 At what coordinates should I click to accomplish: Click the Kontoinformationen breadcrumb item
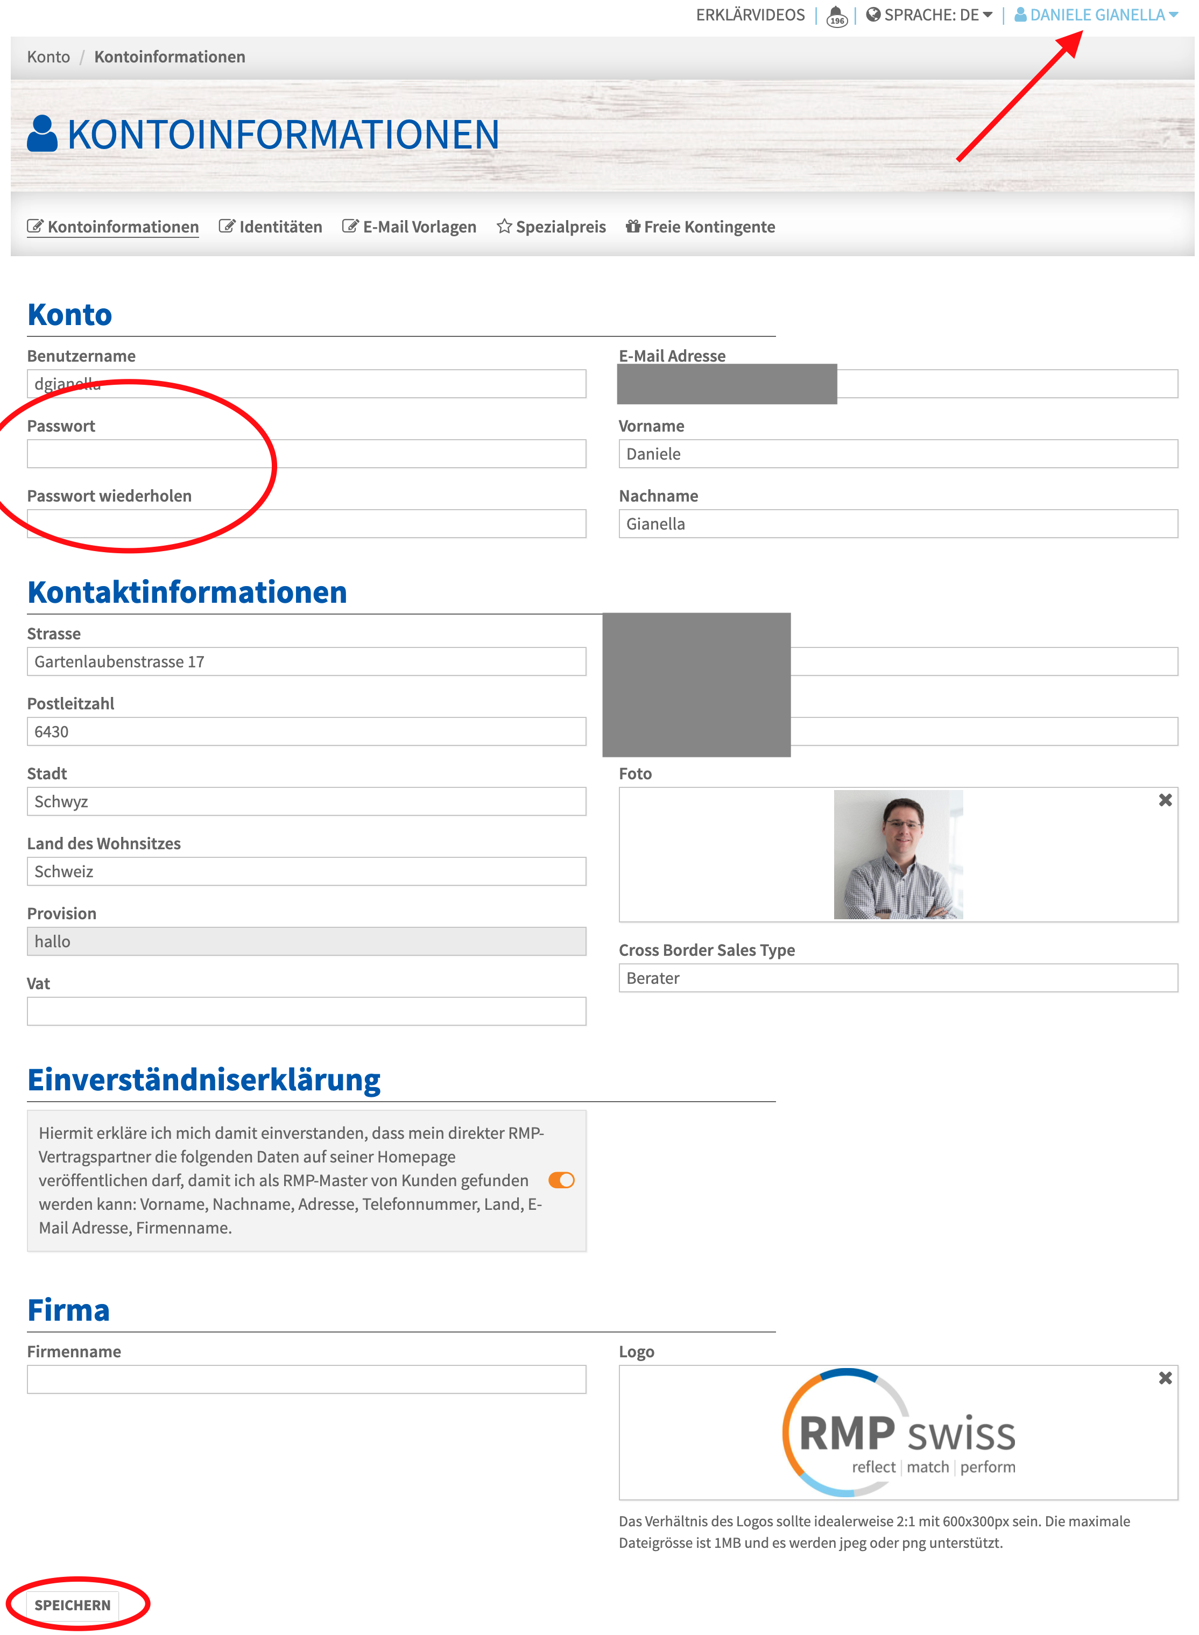[170, 57]
